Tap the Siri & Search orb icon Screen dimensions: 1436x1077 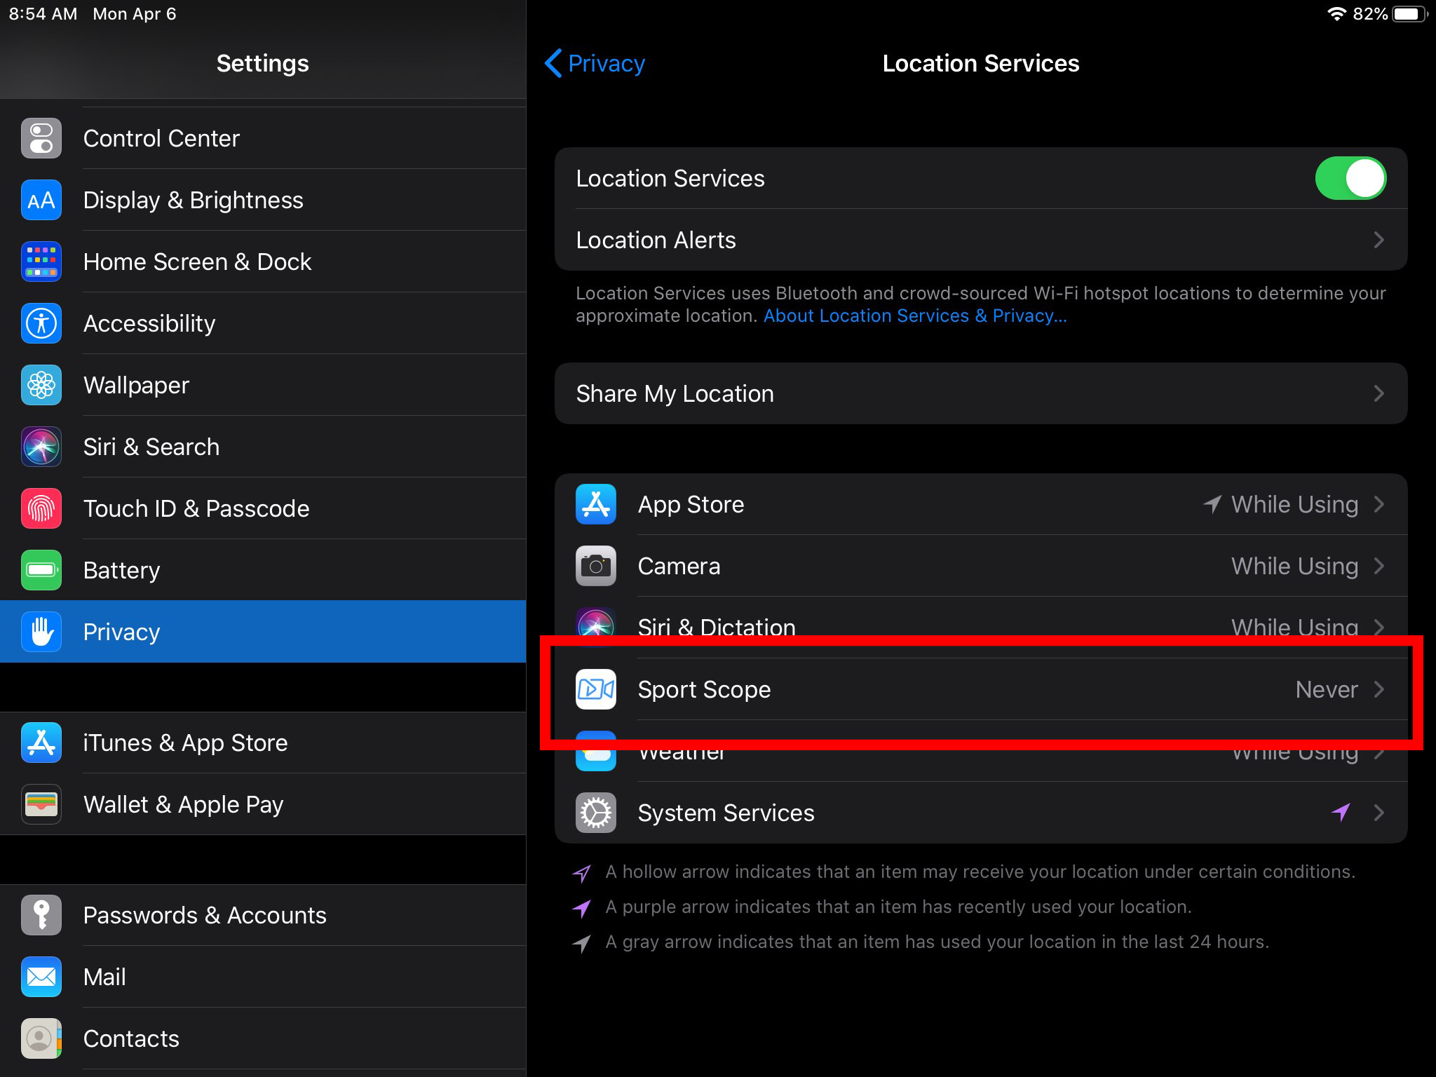point(41,447)
